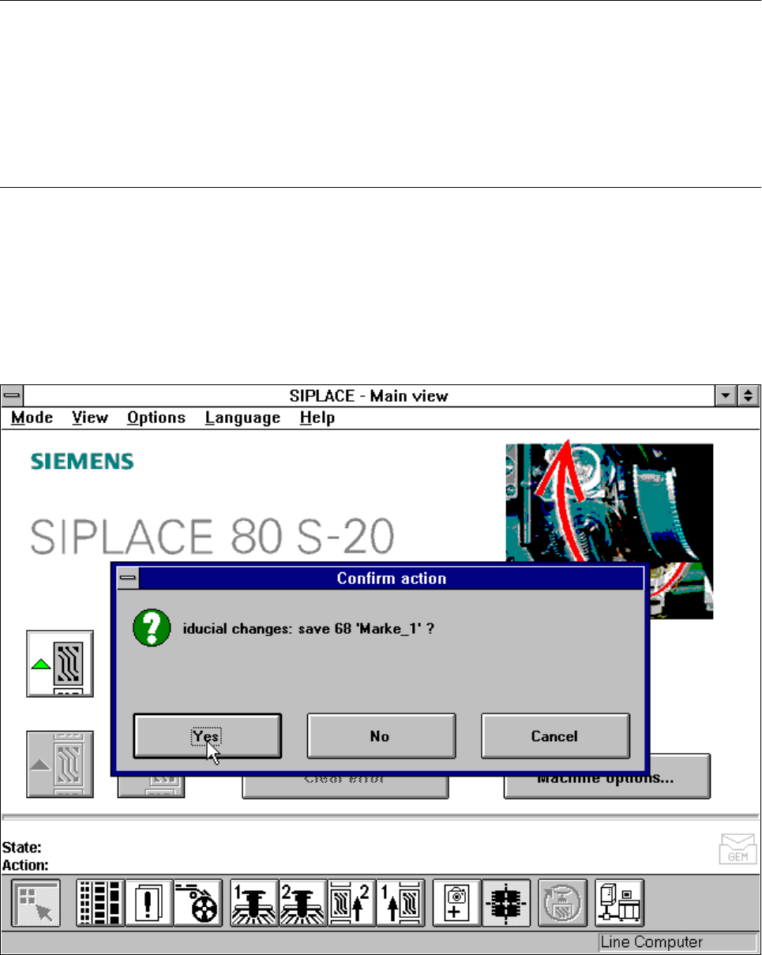The image size is (762, 955).
Task: Click the greyed circular rotate toolbar icon
Action: click(x=563, y=904)
